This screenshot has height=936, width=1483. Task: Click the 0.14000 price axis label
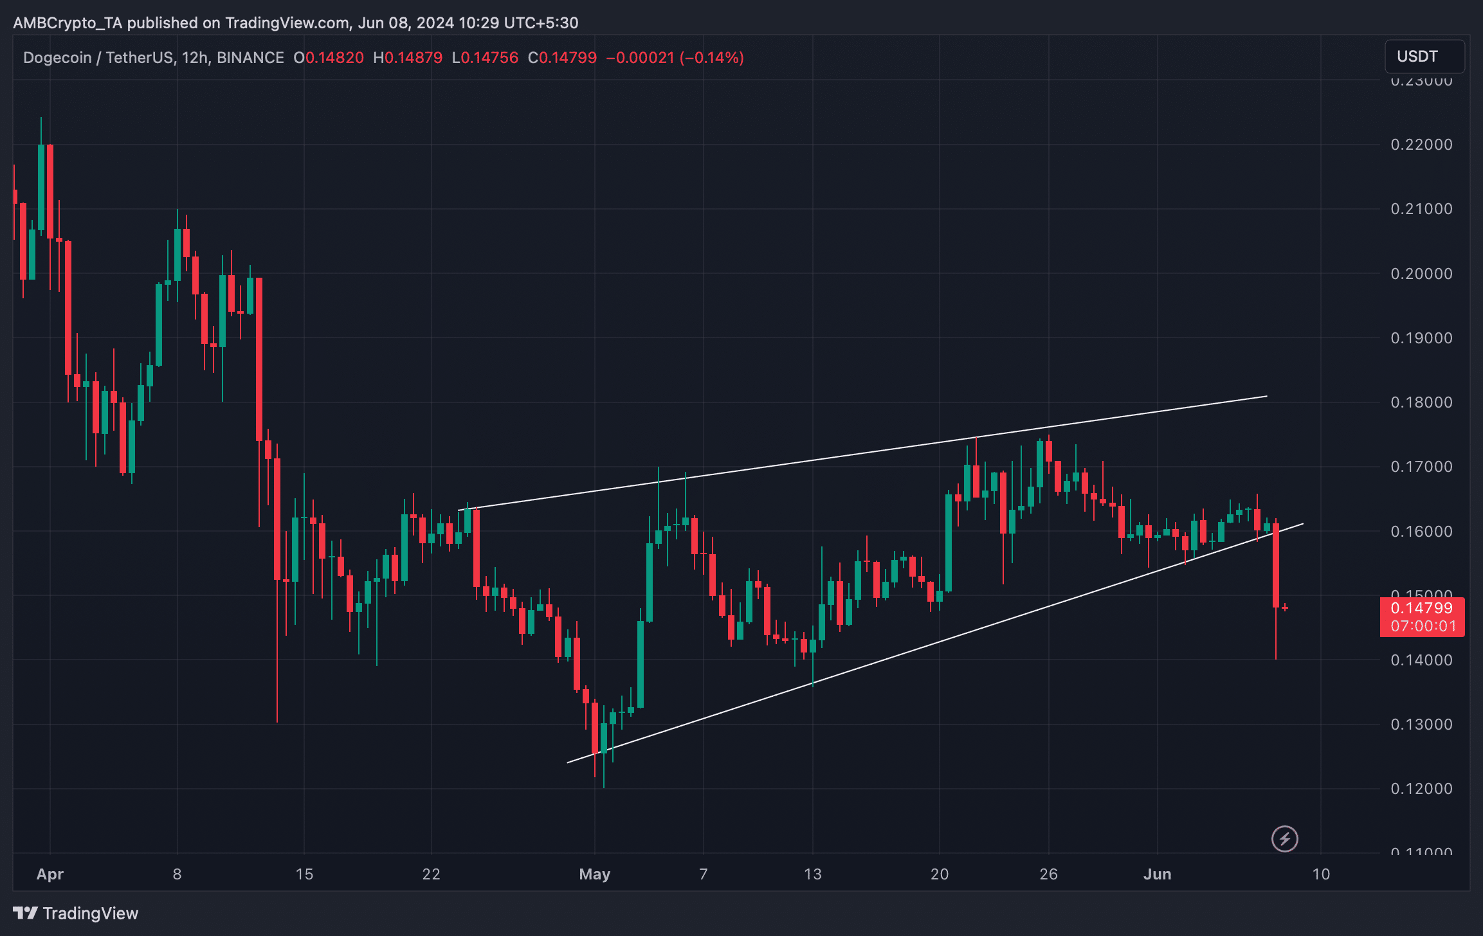click(x=1421, y=660)
